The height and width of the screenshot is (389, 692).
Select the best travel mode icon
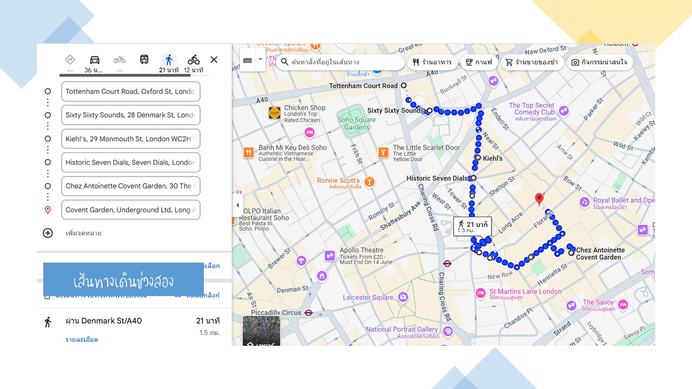point(70,60)
